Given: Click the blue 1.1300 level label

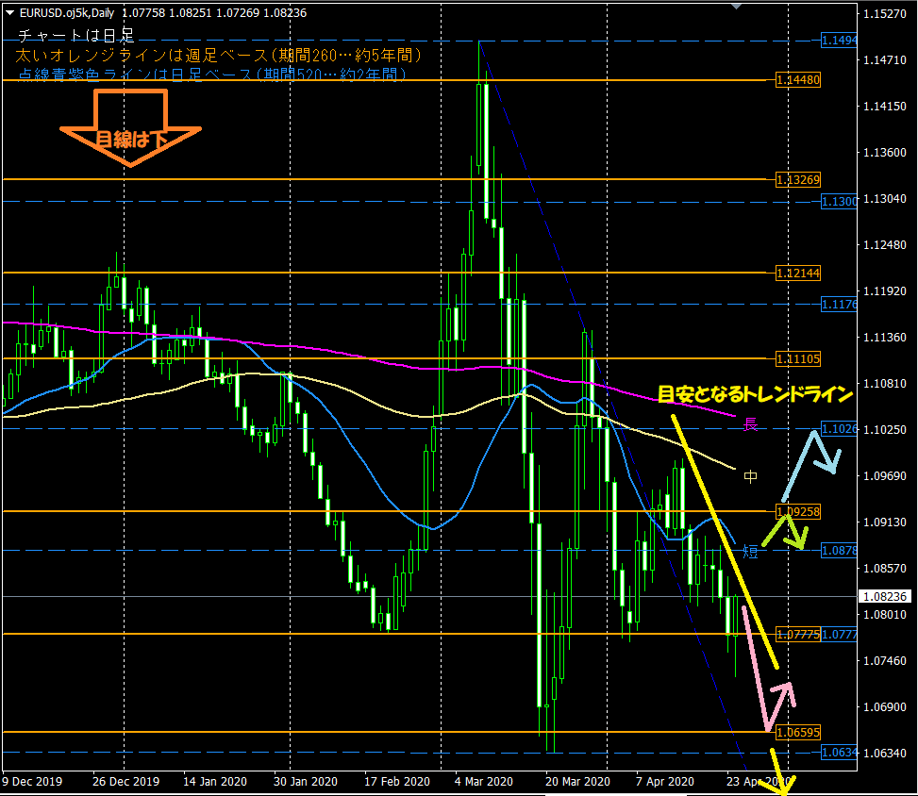Looking at the screenshot, I should [x=839, y=201].
